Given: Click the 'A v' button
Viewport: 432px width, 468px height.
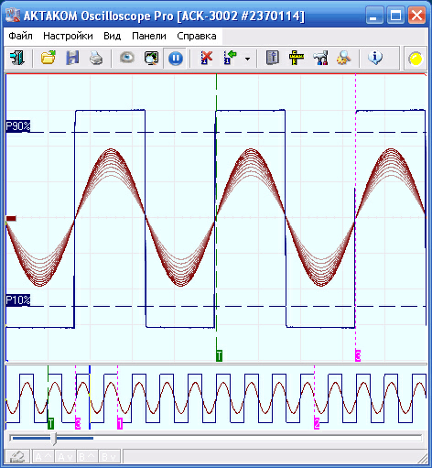Looking at the screenshot, I should click(x=65, y=457).
